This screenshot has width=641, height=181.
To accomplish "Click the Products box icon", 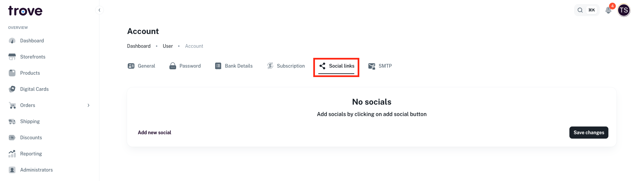I will (12, 73).
